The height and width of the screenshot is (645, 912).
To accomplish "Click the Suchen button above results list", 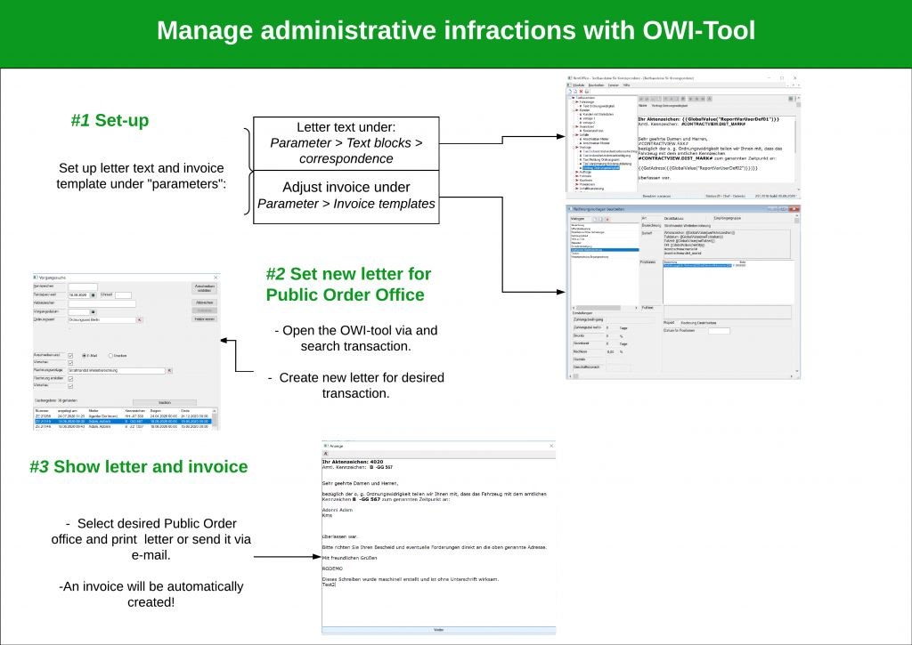I will click(x=165, y=402).
